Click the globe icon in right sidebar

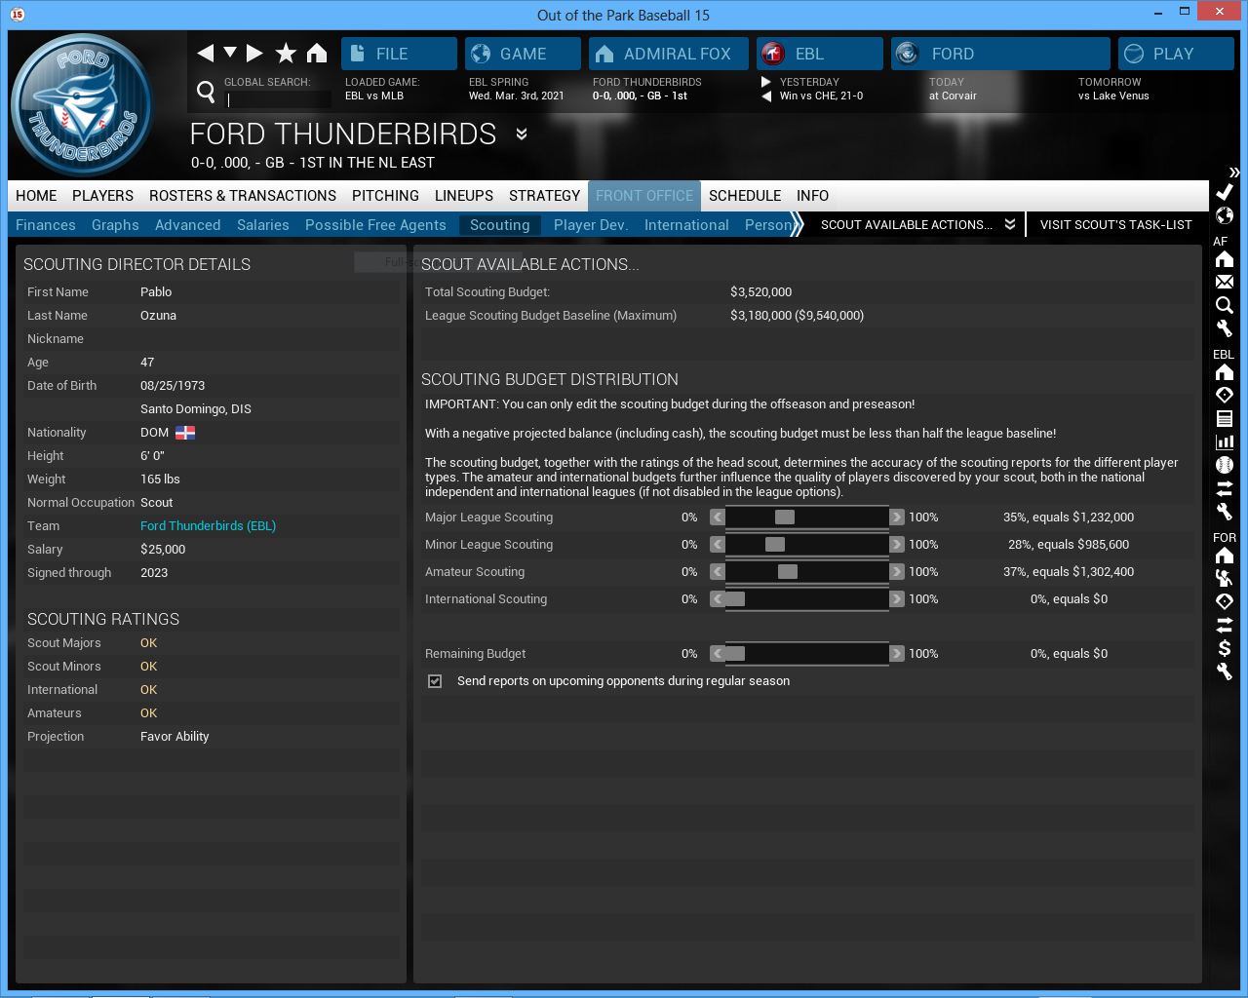(x=1225, y=215)
